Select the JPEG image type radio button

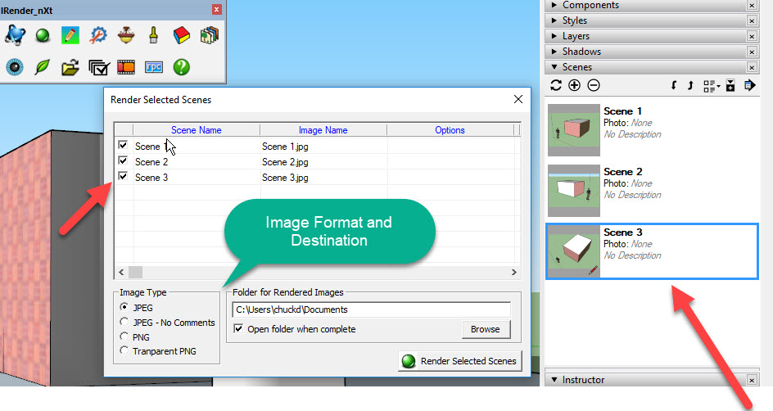(x=124, y=307)
